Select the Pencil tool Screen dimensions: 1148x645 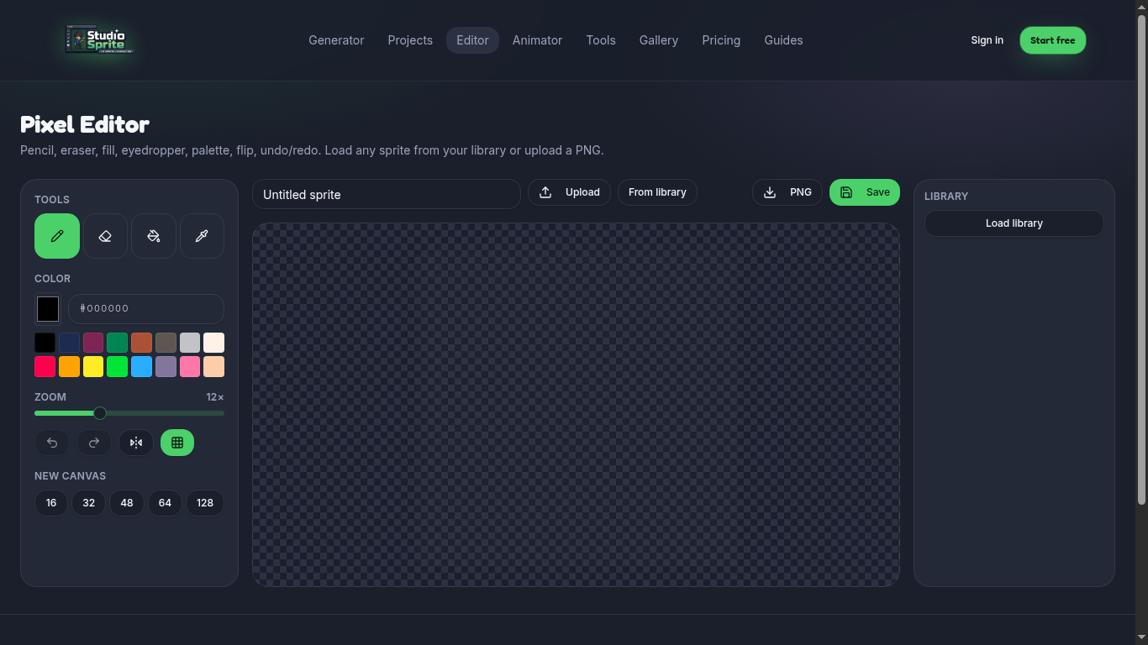(57, 236)
